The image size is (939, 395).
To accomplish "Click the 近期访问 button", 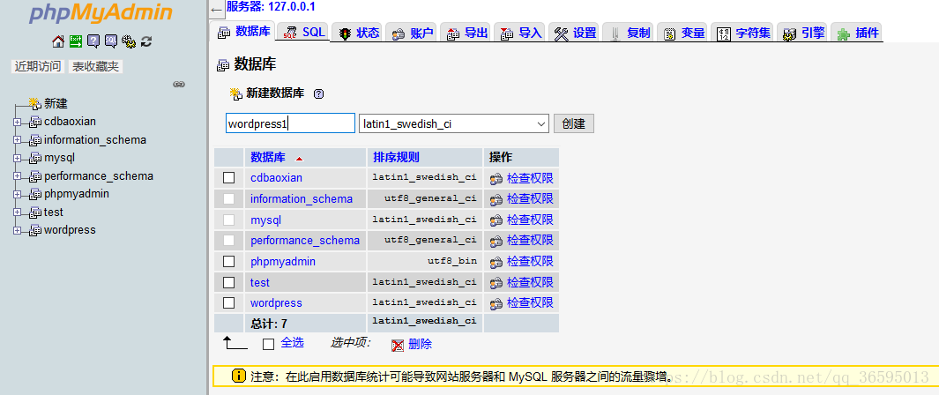I will [x=38, y=66].
